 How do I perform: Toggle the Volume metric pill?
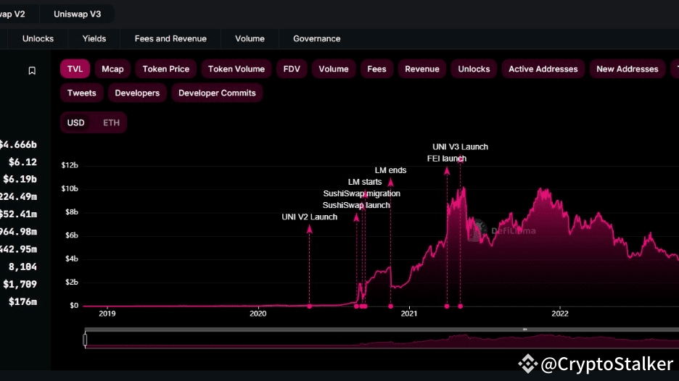pyautogui.click(x=334, y=69)
